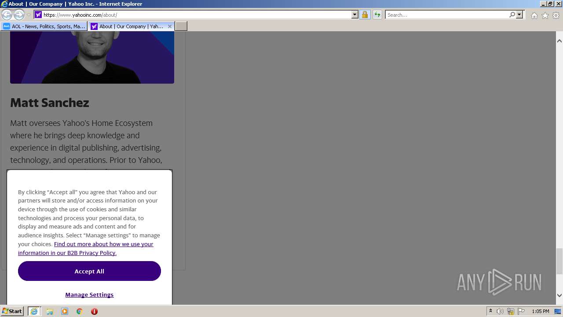Open the Tools gear icon
Screen dimensions: 563x317
click(556, 15)
